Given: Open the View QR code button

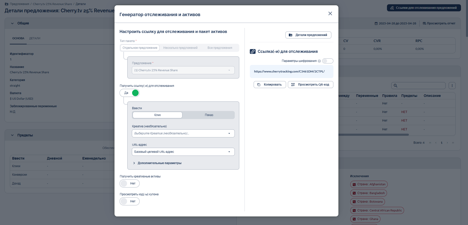Looking at the screenshot, I should coord(310,85).
